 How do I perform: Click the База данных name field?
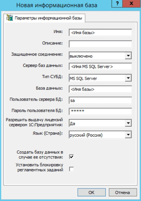point(100,89)
